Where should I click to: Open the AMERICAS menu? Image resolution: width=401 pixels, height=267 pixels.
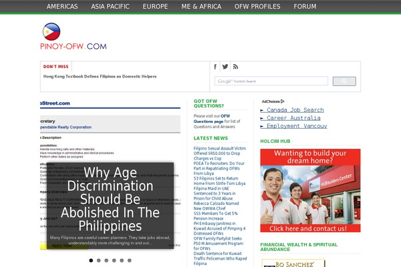click(62, 7)
